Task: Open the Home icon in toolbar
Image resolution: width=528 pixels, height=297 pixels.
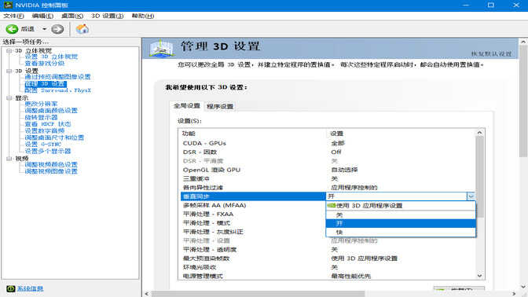Action: 82,29
